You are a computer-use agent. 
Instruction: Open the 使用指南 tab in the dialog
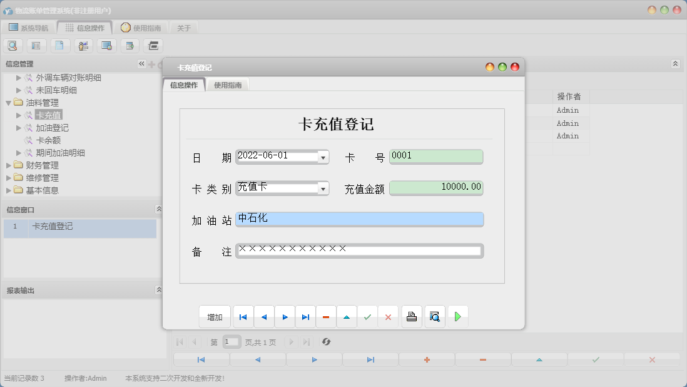(229, 83)
